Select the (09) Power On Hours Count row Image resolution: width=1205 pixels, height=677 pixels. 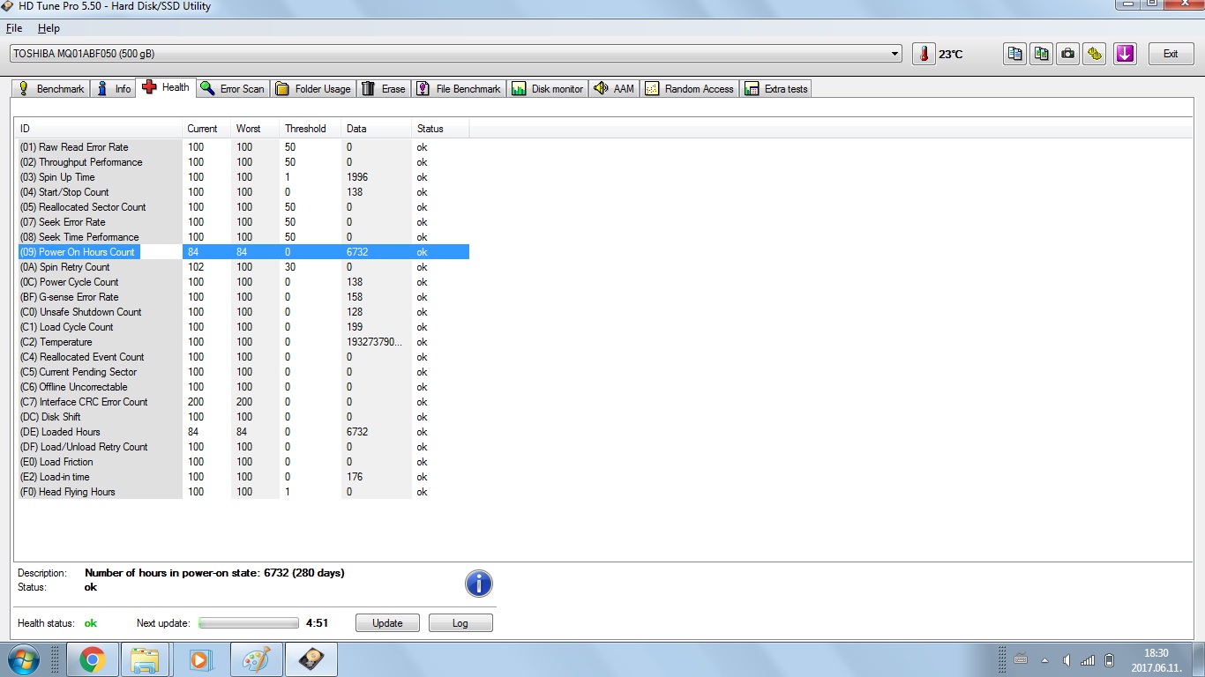[x=243, y=252]
